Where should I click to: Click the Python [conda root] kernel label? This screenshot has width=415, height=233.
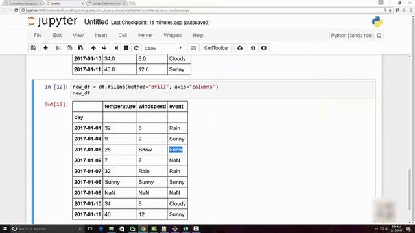(352, 36)
